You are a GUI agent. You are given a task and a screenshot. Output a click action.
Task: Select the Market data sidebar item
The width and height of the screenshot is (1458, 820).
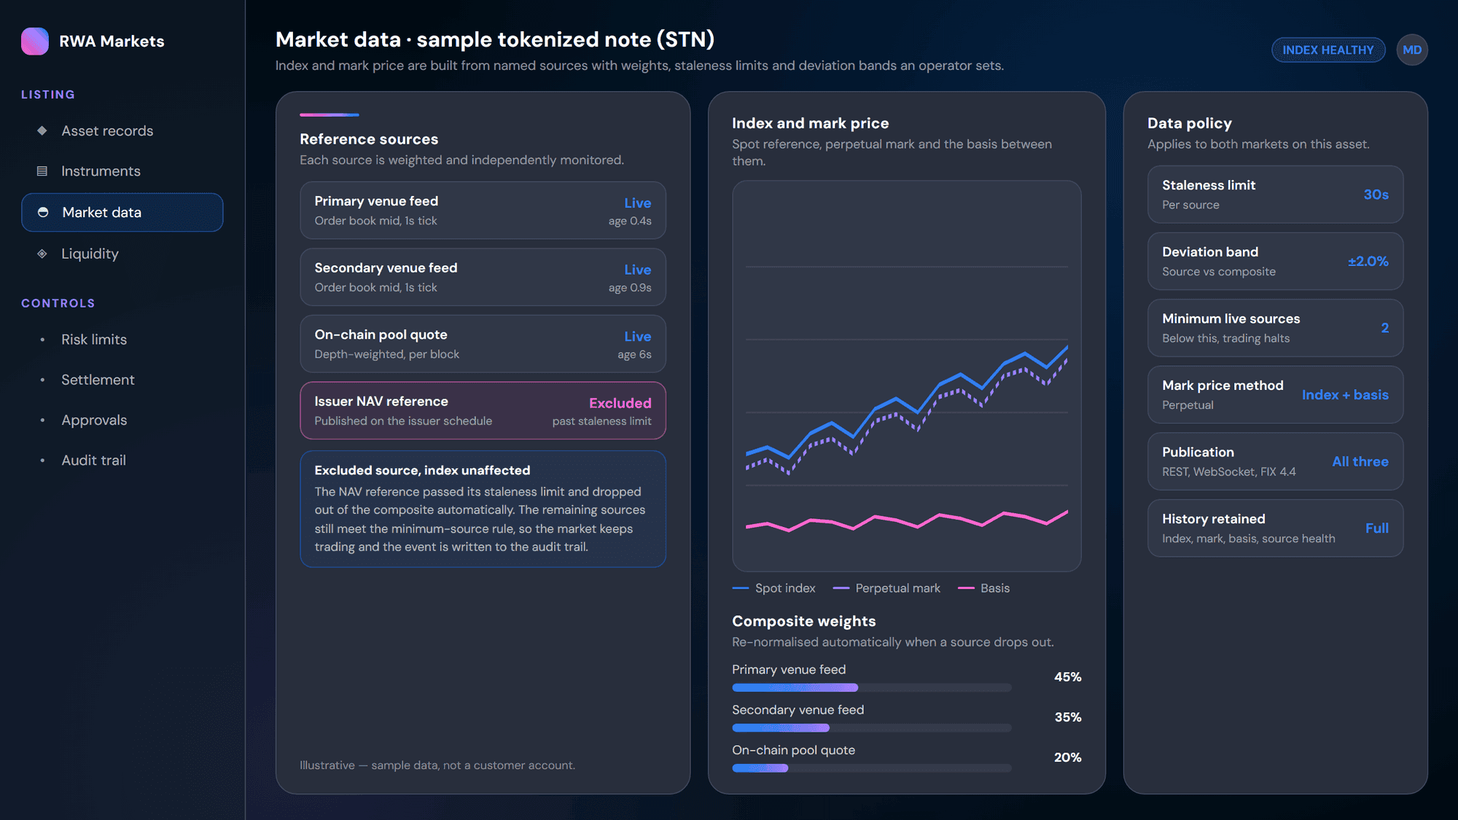click(122, 212)
